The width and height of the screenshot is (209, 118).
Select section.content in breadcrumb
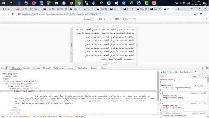40,116
